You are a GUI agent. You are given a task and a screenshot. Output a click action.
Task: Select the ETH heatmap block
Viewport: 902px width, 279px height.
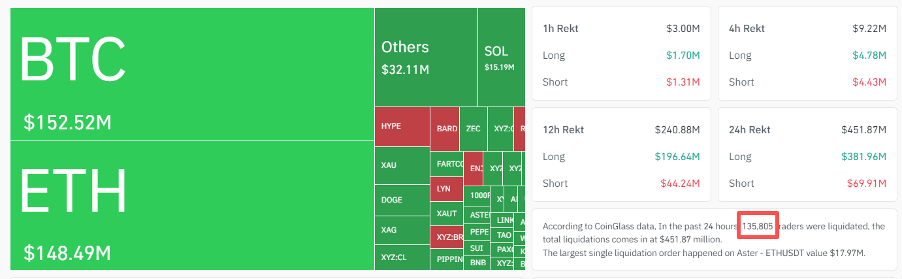pos(192,205)
